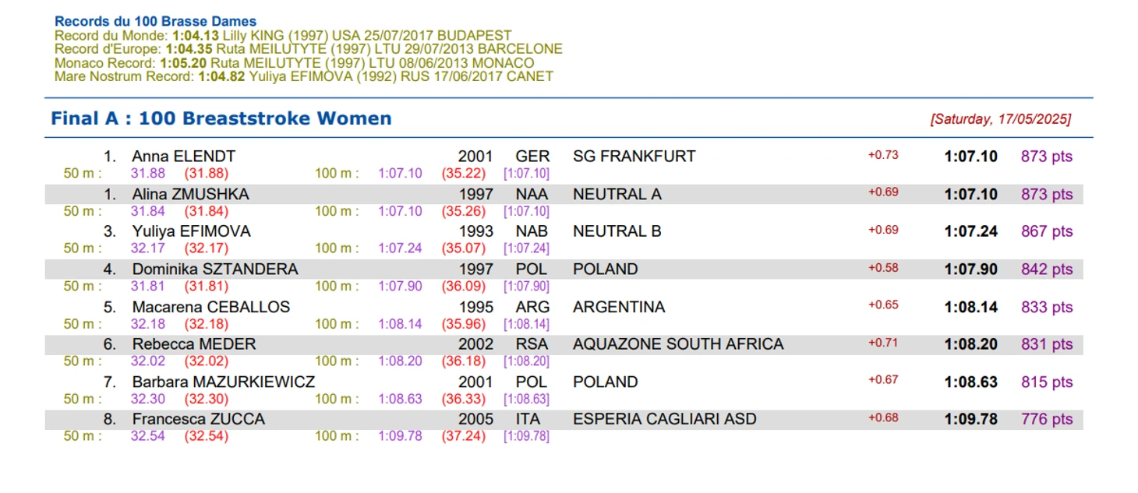
Task: Select Macarena CEBALLOS in the results
Action: (x=210, y=307)
